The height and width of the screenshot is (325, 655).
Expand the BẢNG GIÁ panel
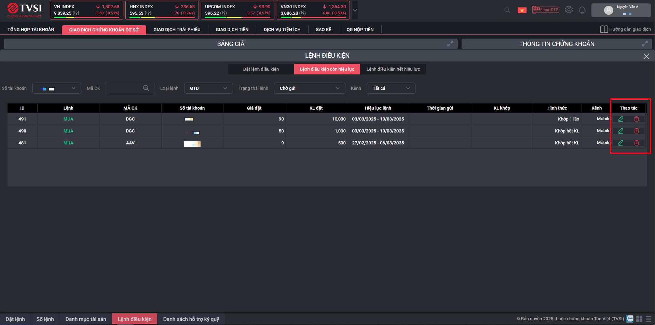(x=450, y=44)
